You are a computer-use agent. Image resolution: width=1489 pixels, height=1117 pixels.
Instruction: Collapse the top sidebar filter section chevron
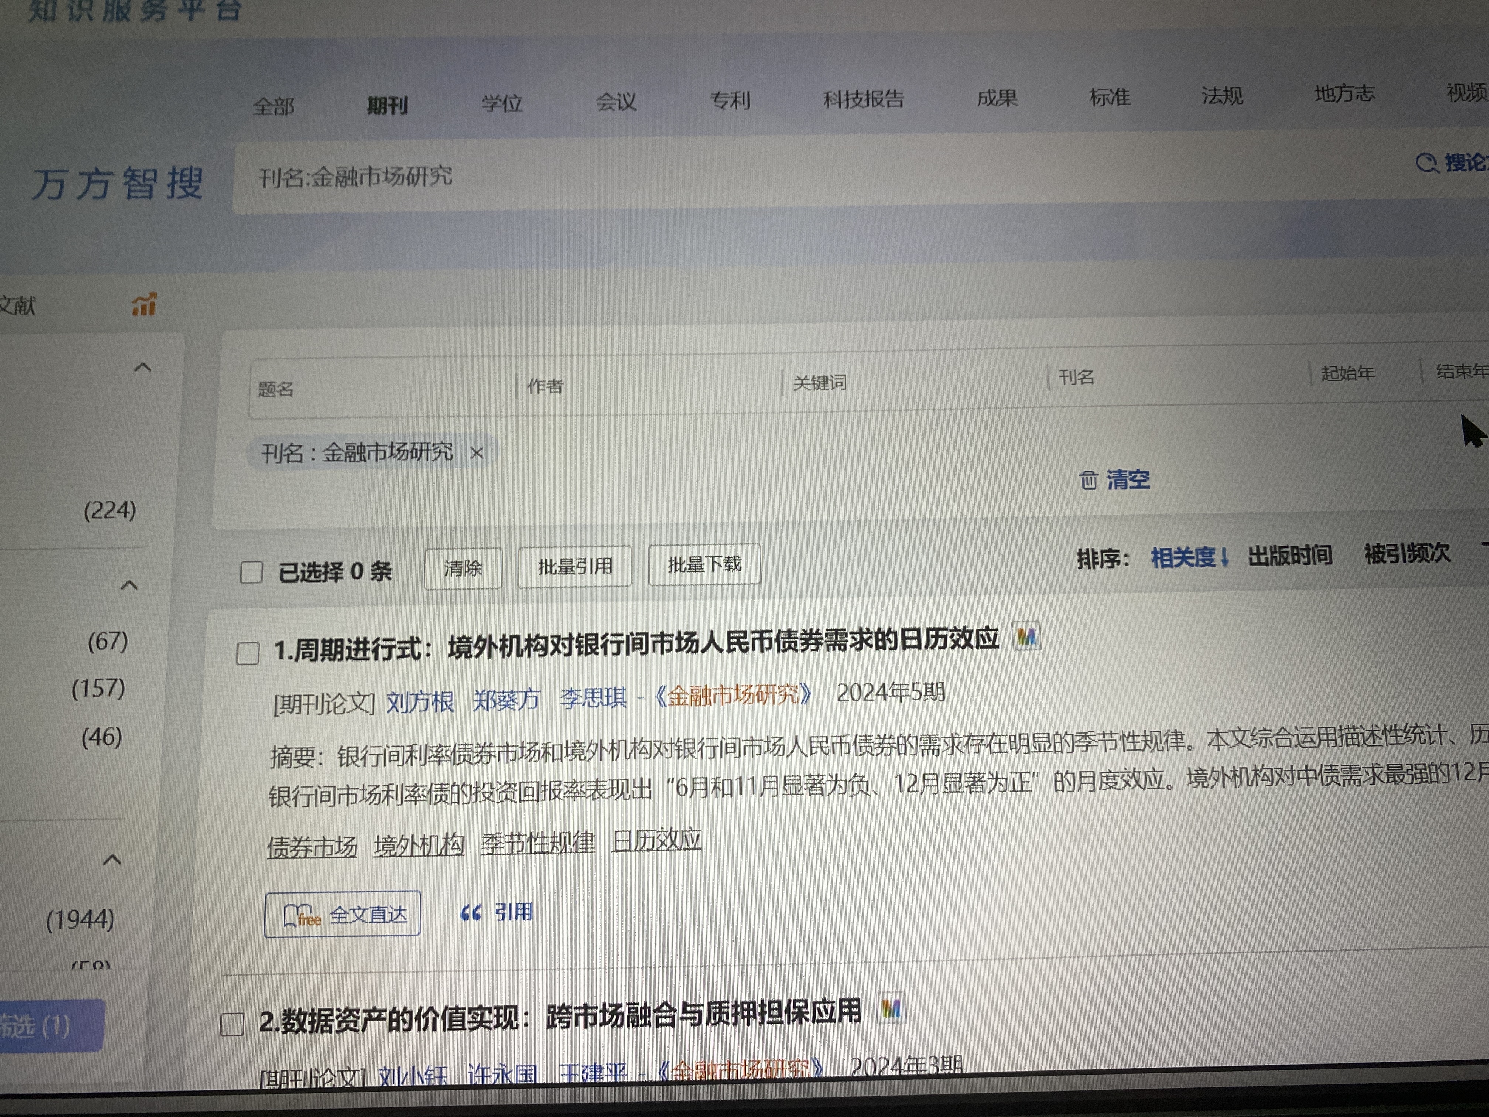(x=143, y=368)
